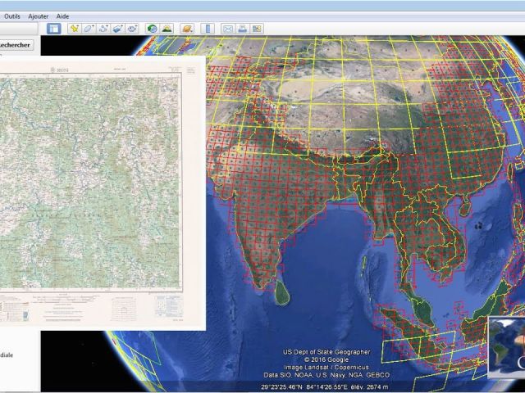Select the Add Image Overlay tool
Image resolution: width=525 pixels, height=393 pixels.
118,29
